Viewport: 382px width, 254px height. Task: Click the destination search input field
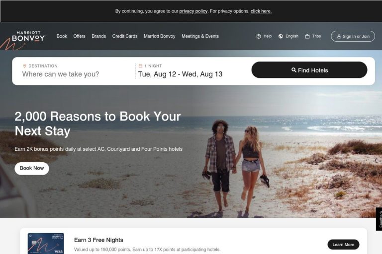(73, 74)
